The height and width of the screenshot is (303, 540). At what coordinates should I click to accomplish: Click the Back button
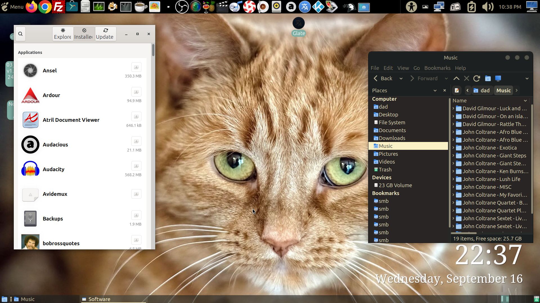tap(382, 79)
